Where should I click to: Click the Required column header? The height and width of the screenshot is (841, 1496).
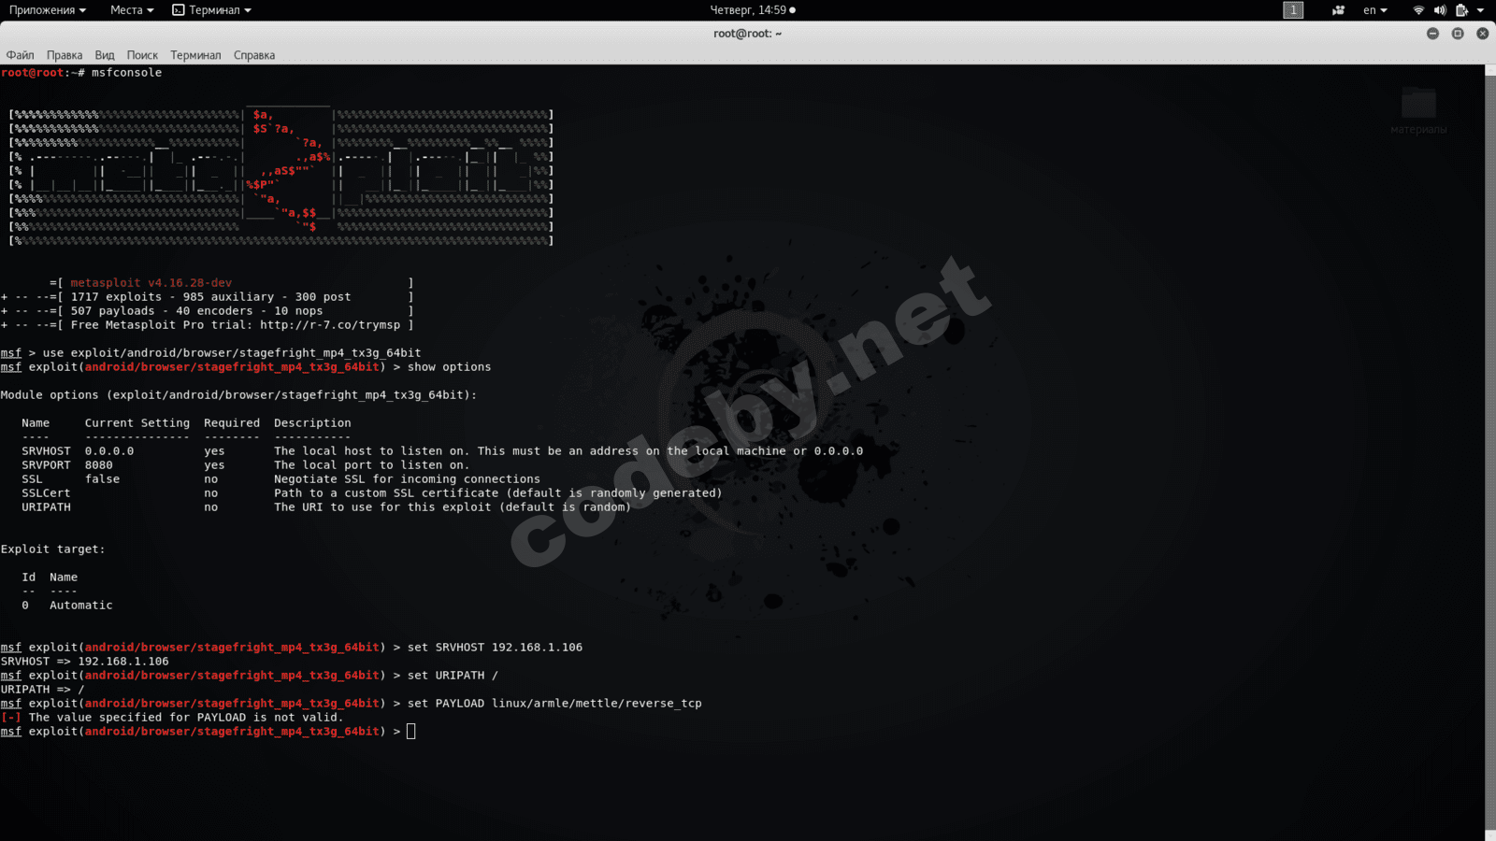(x=232, y=423)
